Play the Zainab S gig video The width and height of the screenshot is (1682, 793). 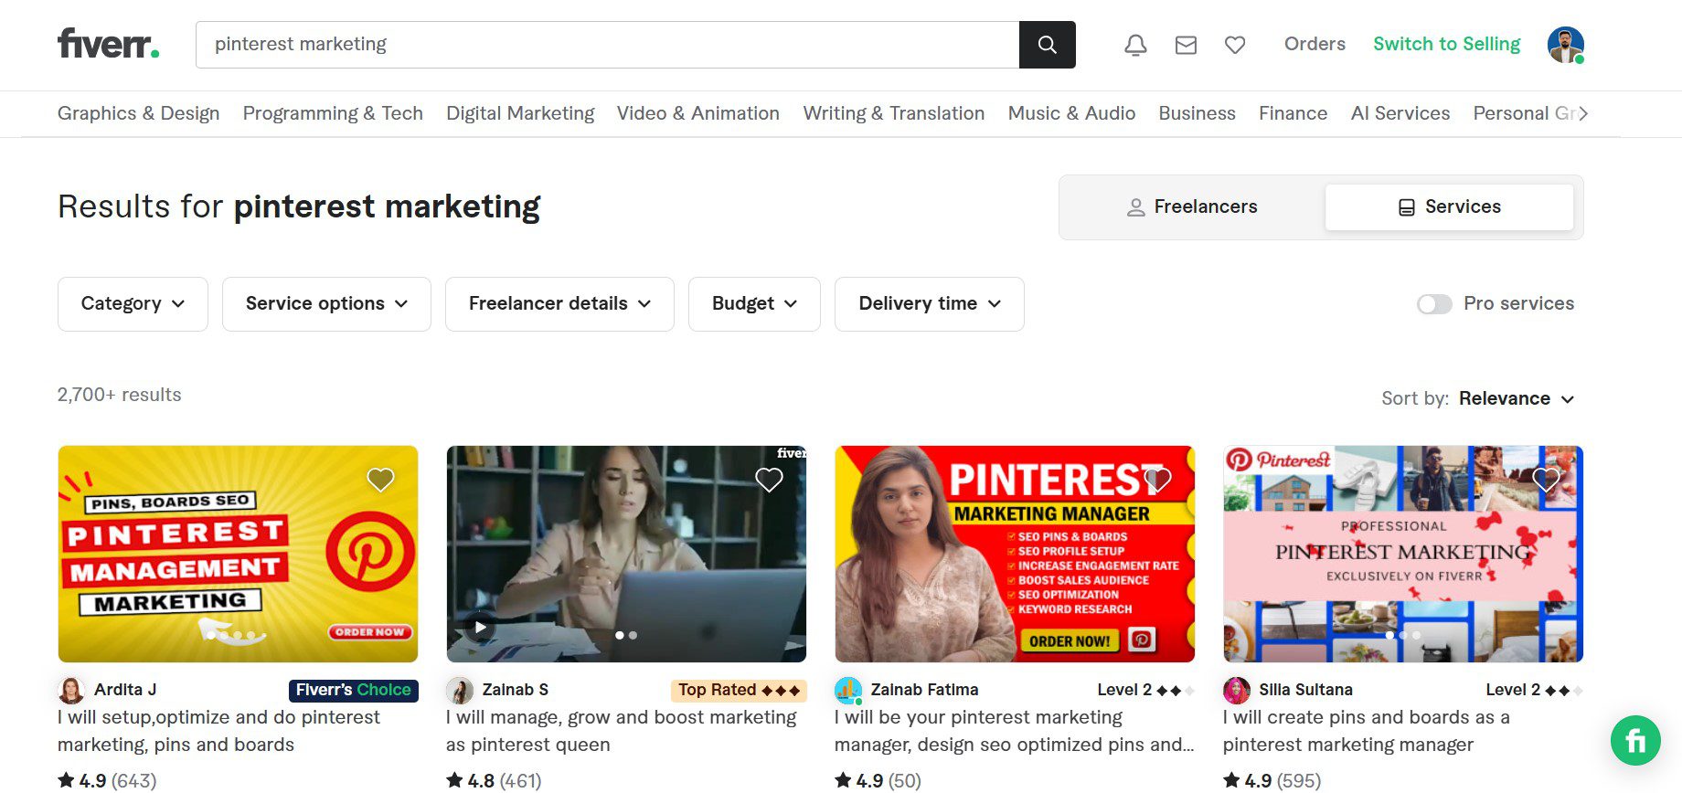click(x=480, y=627)
